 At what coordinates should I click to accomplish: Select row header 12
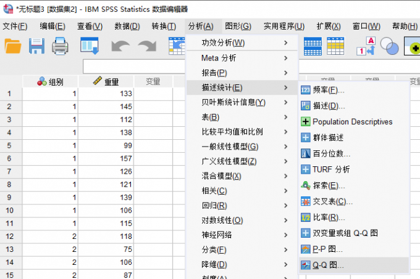[10, 237]
